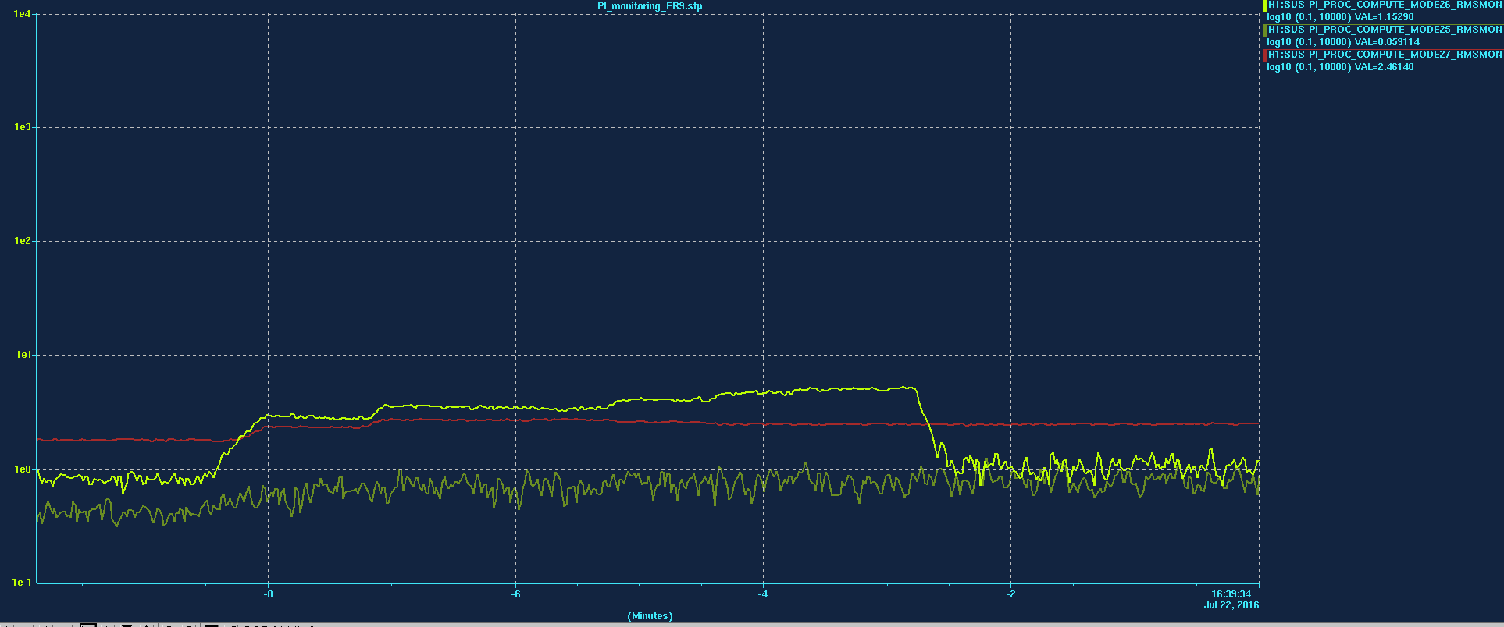Click the (Minutes) x-axis unit label
The width and height of the screenshot is (1504, 627).
650,616
